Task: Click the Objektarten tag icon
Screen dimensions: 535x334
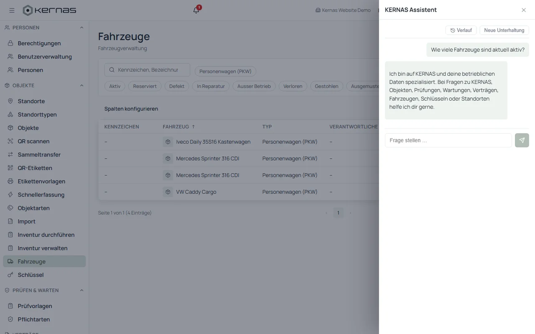Action: click(10, 208)
